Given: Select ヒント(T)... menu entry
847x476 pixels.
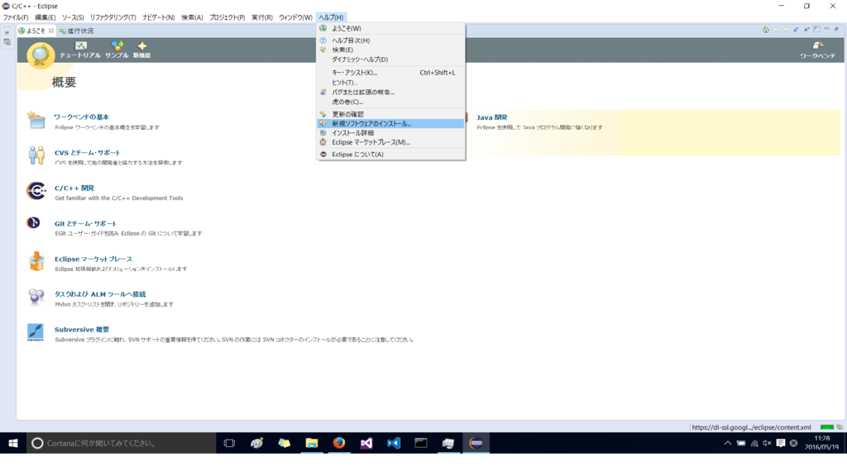Looking at the screenshot, I should pos(390,83).
